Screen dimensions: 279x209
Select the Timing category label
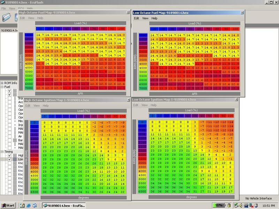tap(8, 152)
